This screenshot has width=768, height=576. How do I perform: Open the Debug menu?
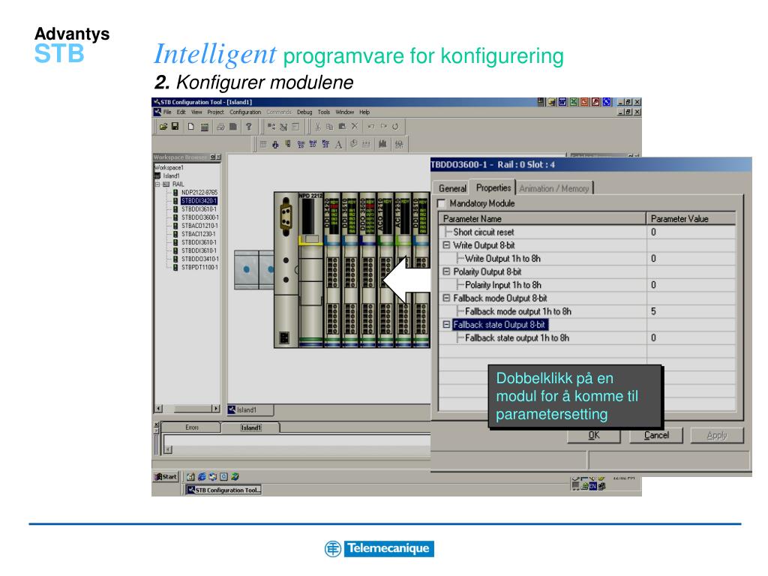(x=304, y=112)
